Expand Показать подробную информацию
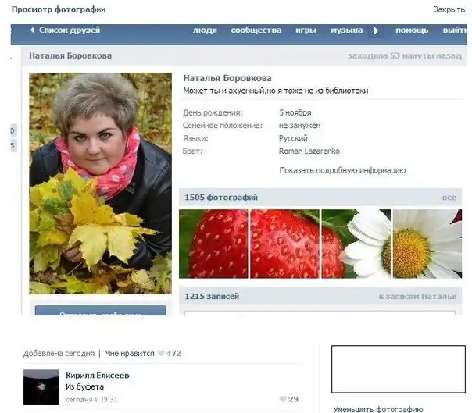472x413 pixels. tap(342, 170)
